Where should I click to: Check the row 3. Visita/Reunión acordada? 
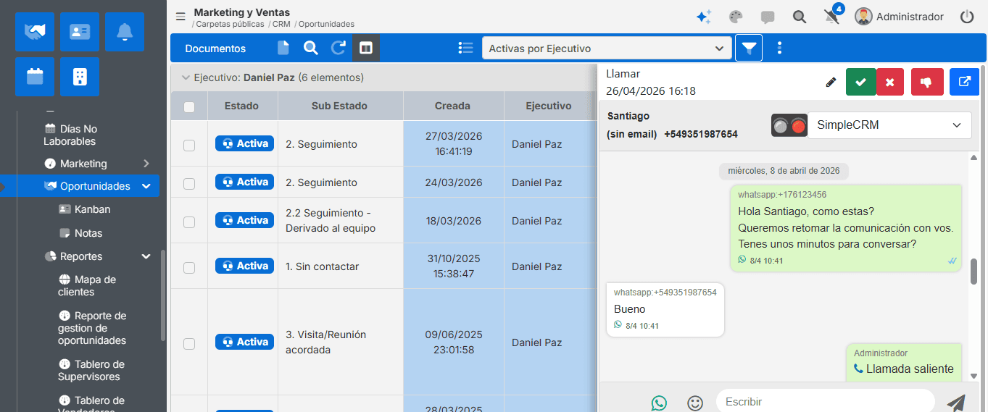point(189,343)
